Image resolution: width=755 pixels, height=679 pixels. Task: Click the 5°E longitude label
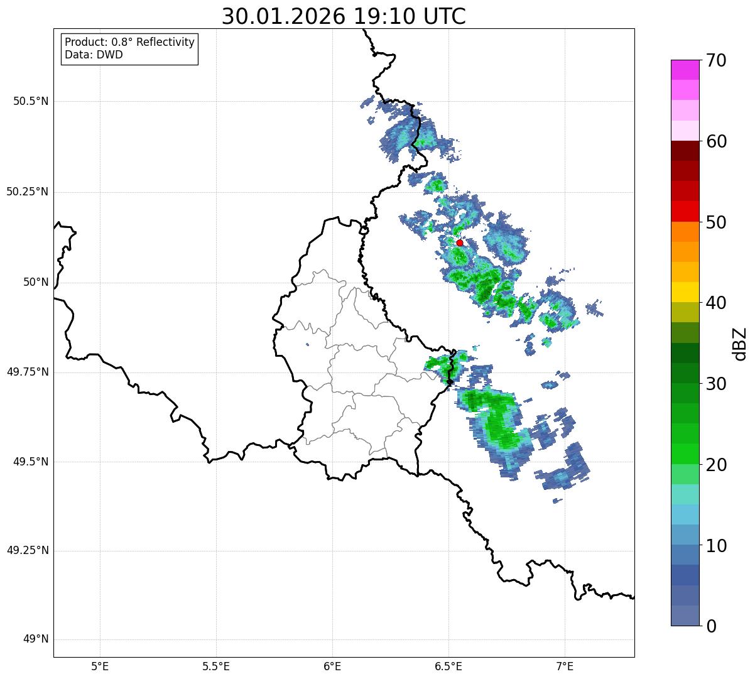[x=100, y=666]
